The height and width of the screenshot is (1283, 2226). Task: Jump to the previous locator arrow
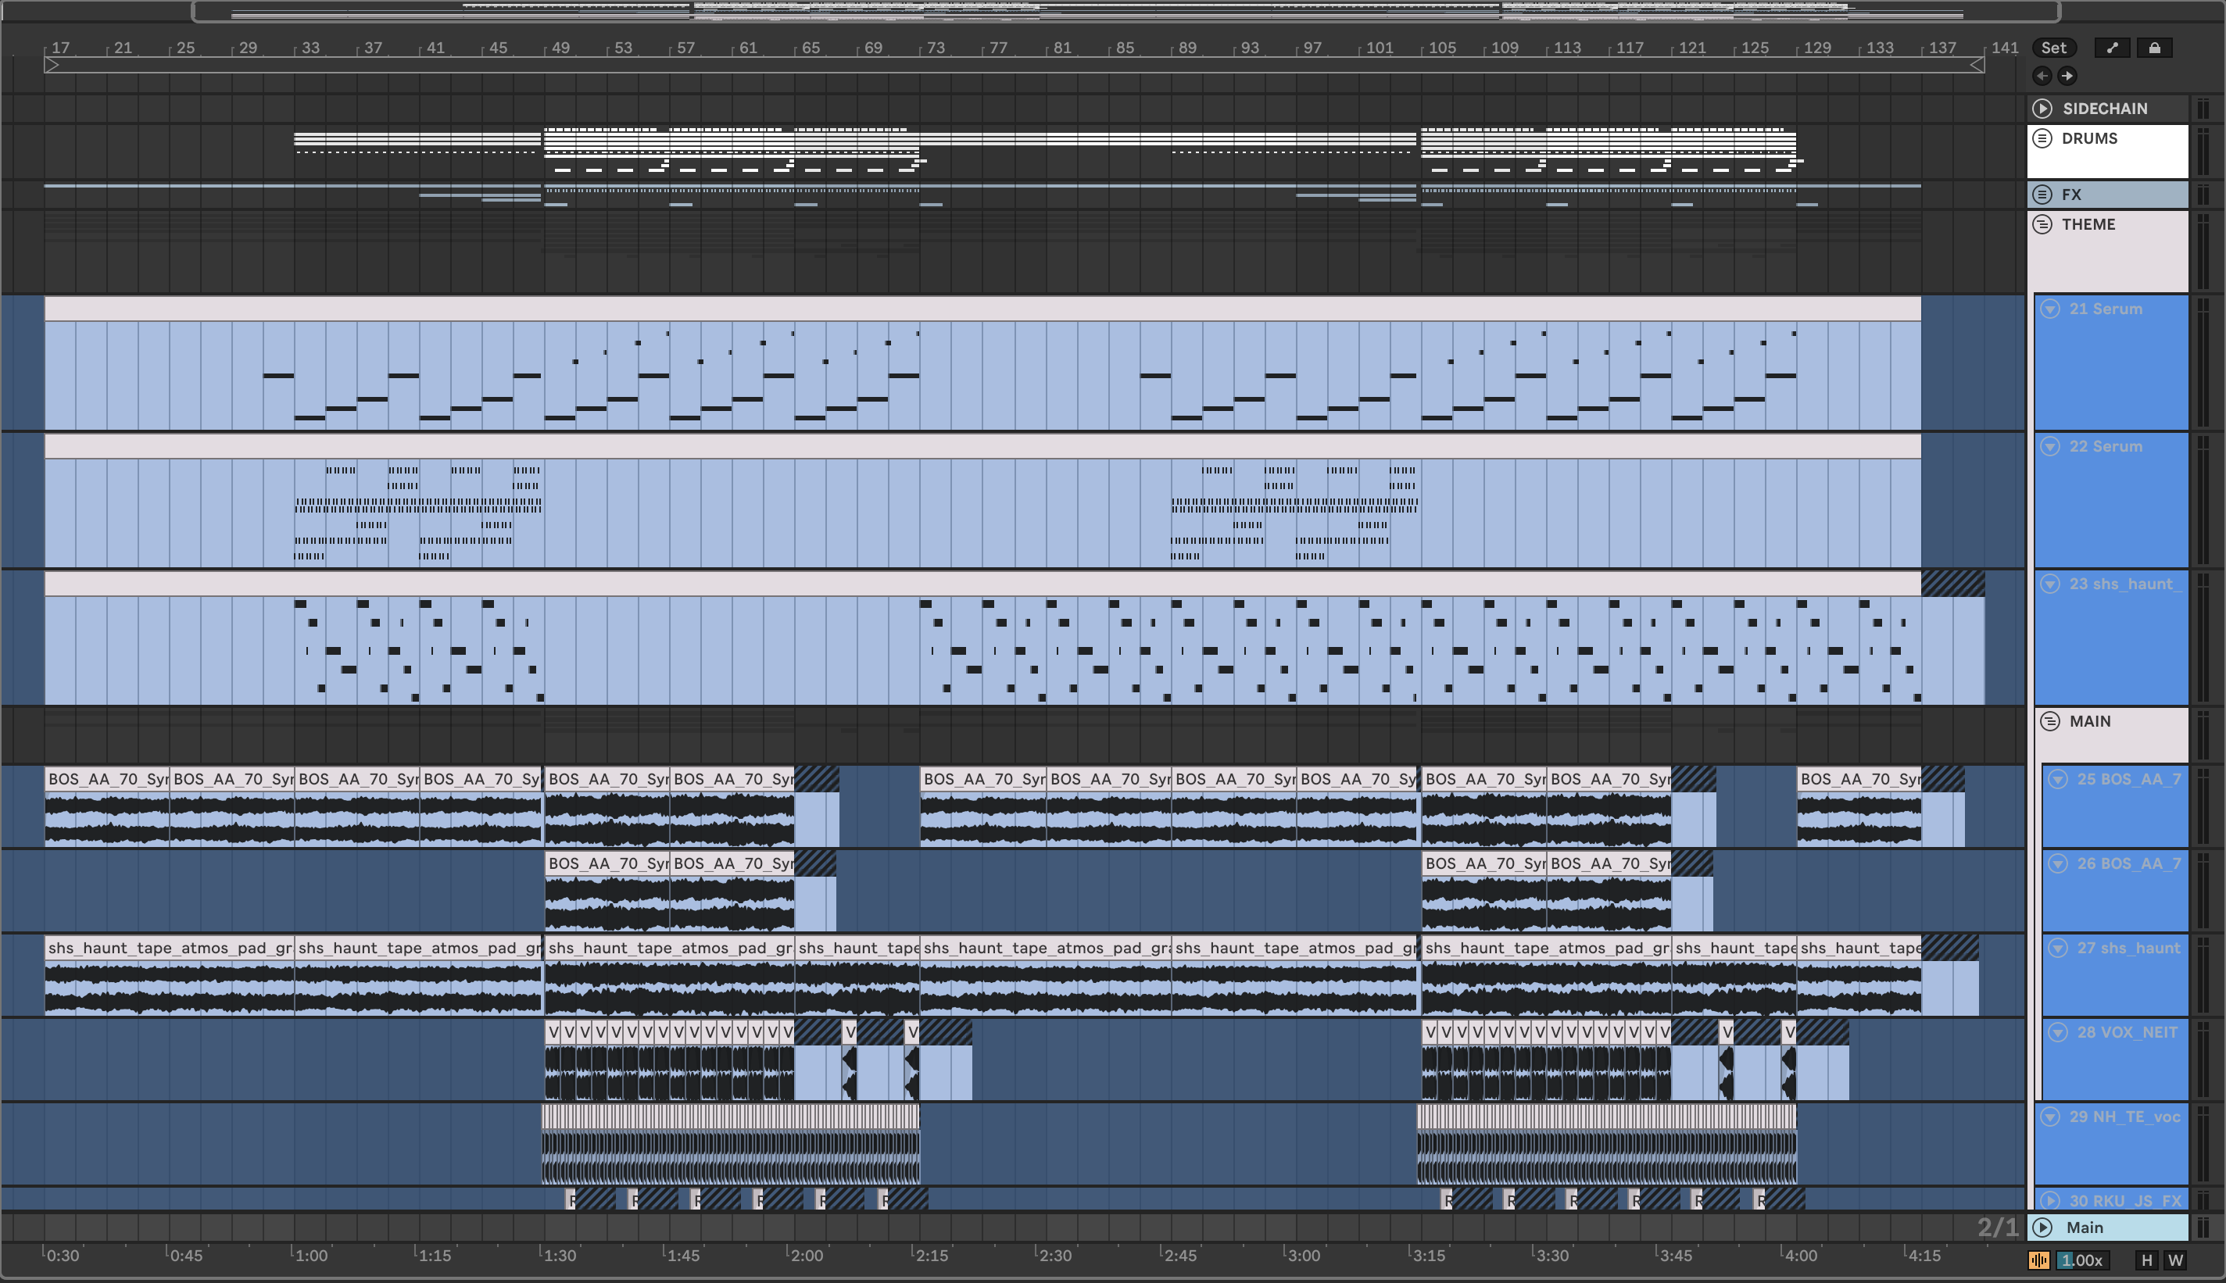pos(2042,76)
